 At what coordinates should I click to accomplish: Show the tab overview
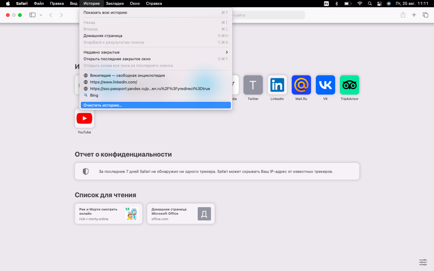pyautogui.click(x=426, y=15)
